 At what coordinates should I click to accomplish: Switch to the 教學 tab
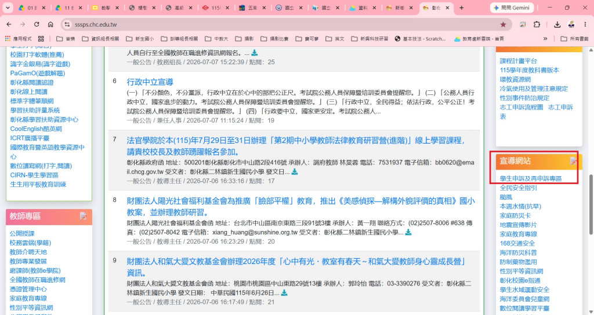(106, 8)
